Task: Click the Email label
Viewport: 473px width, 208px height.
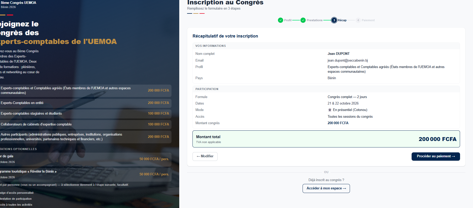Action: 199,61
